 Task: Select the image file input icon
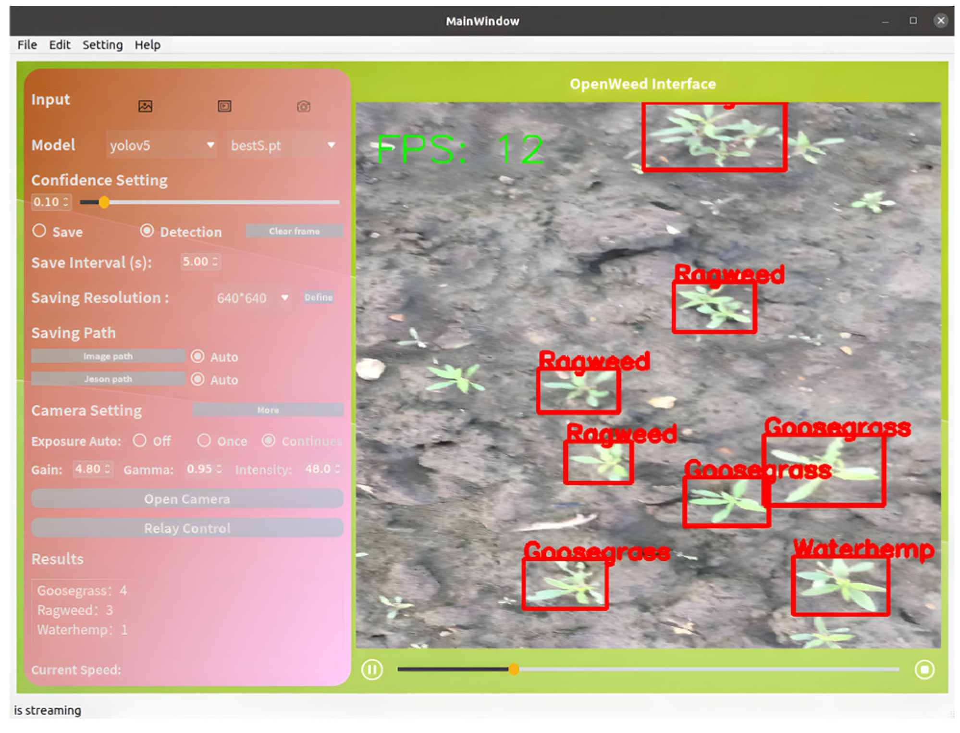point(145,106)
